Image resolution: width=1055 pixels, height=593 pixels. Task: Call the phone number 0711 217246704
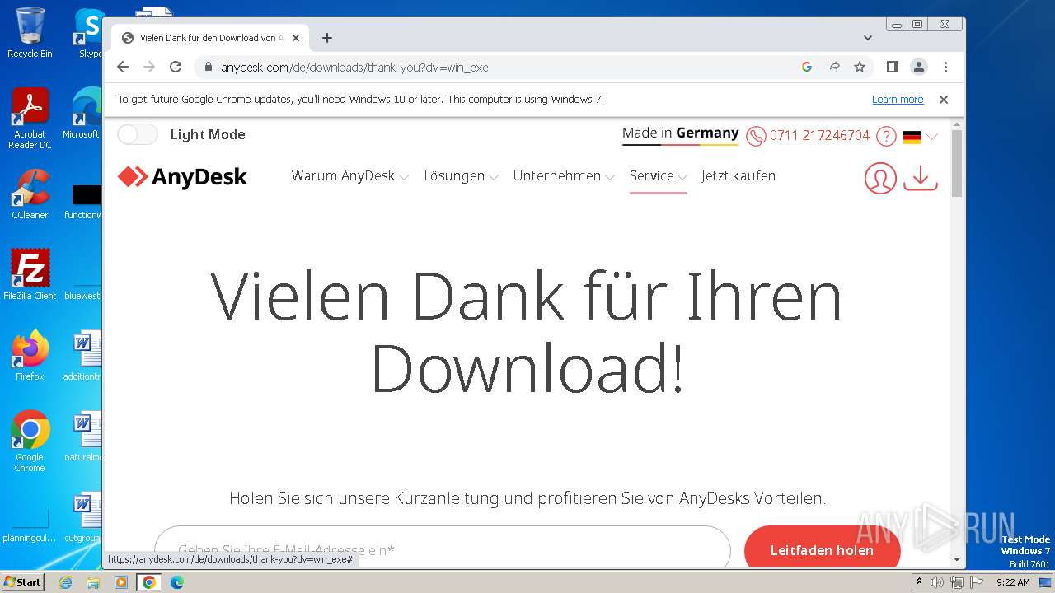coord(819,136)
